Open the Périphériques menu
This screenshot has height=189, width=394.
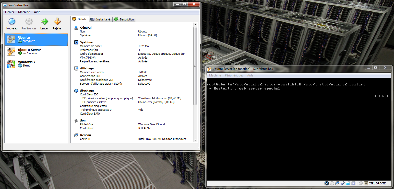coord(234,75)
